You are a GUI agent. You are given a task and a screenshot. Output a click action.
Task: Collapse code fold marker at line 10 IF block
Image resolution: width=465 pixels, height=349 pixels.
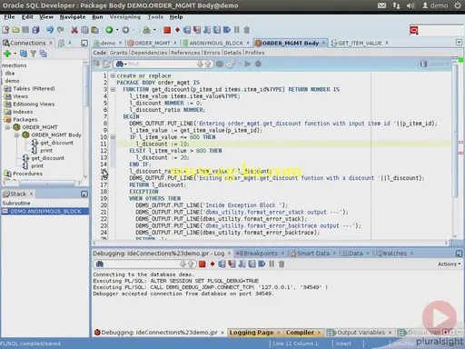click(x=113, y=137)
